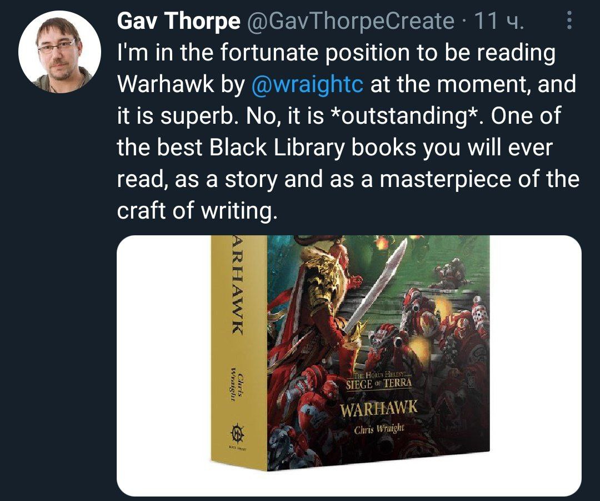Click the WARHAWK title on the front cover
The height and width of the screenshot is (501, 600).
[x=379, y=409]
